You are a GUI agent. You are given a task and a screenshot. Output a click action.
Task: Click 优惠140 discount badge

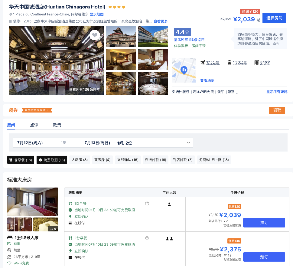click(234, 241)
